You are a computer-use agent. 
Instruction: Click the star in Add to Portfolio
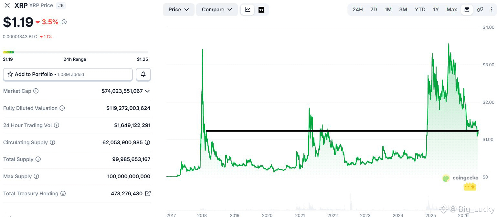point(10,74)
